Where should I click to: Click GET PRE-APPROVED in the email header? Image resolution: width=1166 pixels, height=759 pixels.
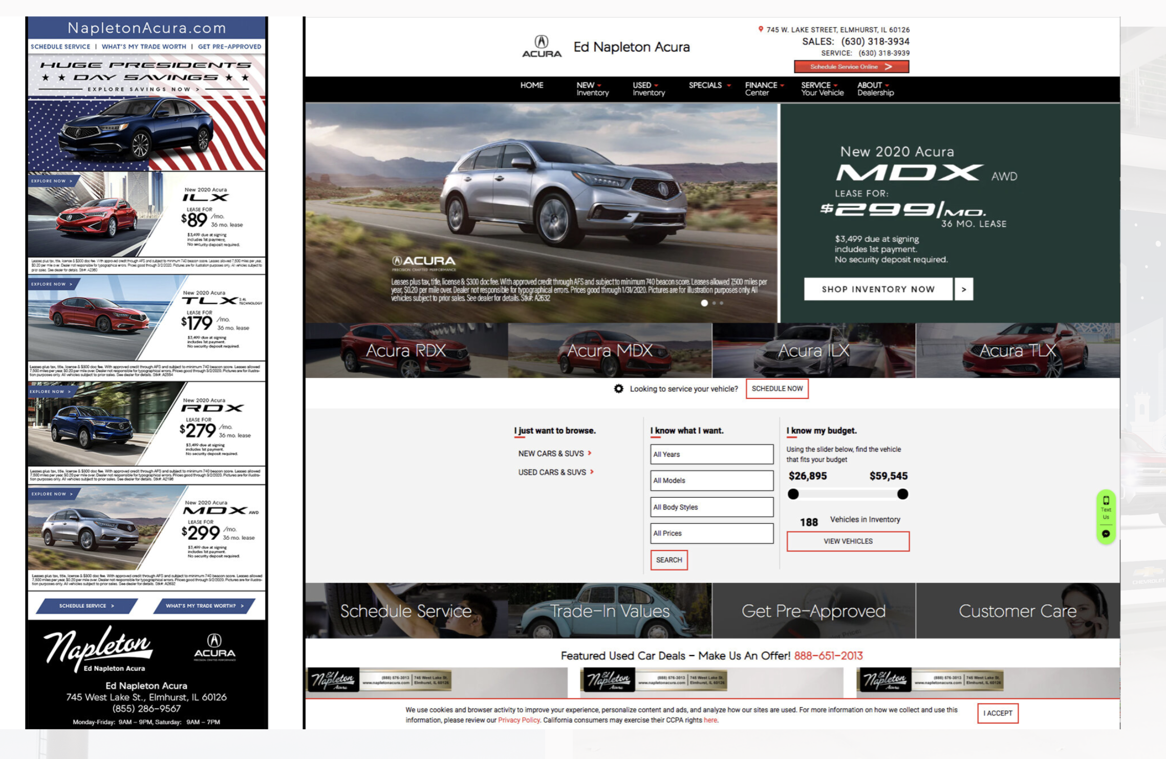(x=229, y=47)
